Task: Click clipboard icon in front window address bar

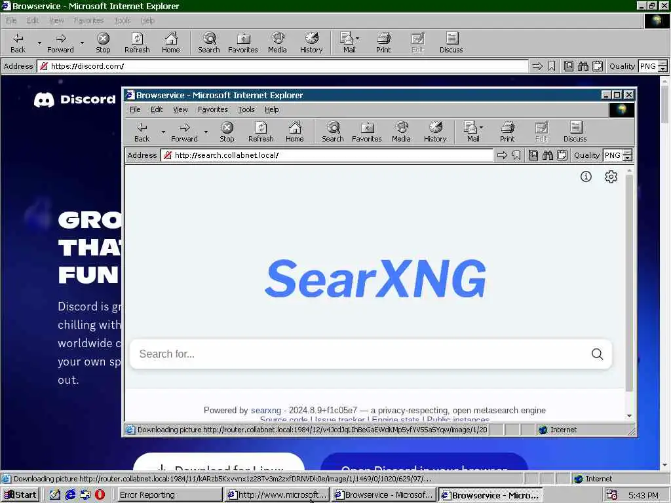Action: (562, 155)
